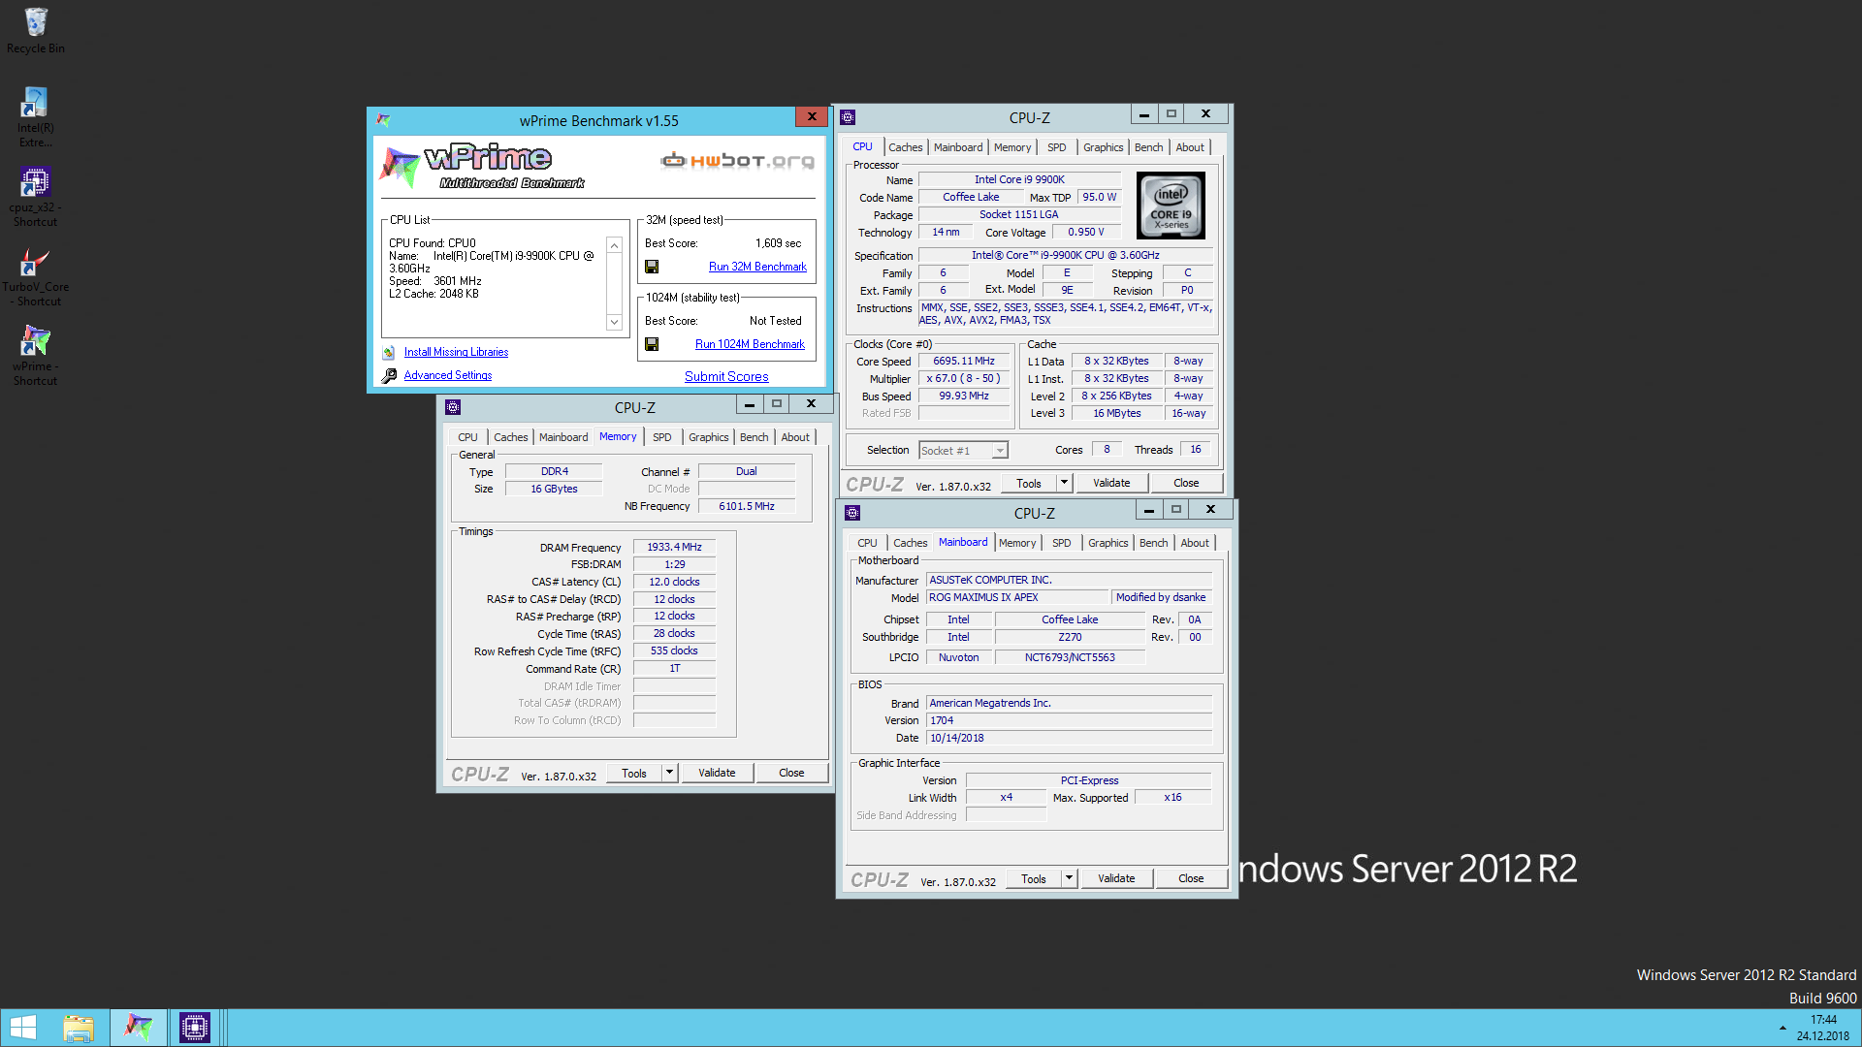Click Tools button in Memory CPU-Z window
The height and width of the screenshot is (1047, 1862).
tap(634, 773)
